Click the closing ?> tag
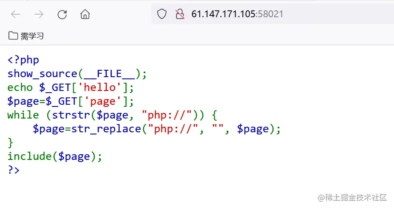 tap(13, 170)
